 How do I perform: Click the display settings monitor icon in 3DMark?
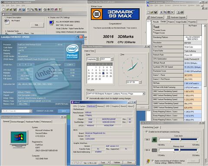tap(52, 23)
